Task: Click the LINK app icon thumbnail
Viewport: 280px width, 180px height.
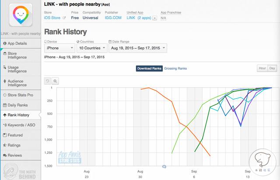Action: click(20, 15)
